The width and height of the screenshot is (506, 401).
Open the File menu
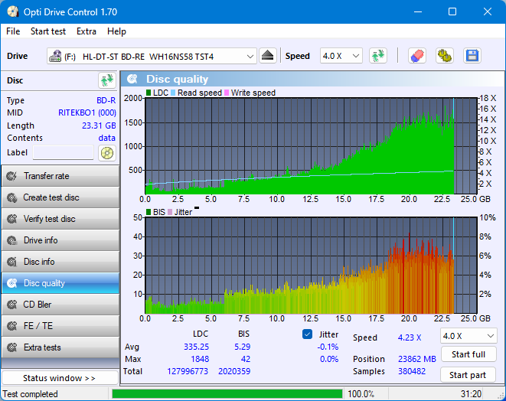[13, 31]
